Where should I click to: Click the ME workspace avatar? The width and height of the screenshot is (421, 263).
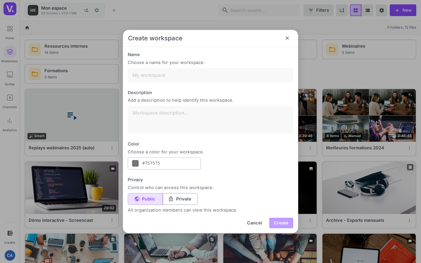[x=33, y=10]
